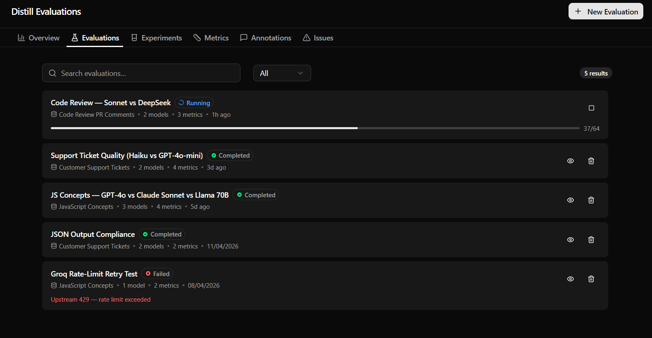Click the chevron arrow on status filter

point(300,73)
